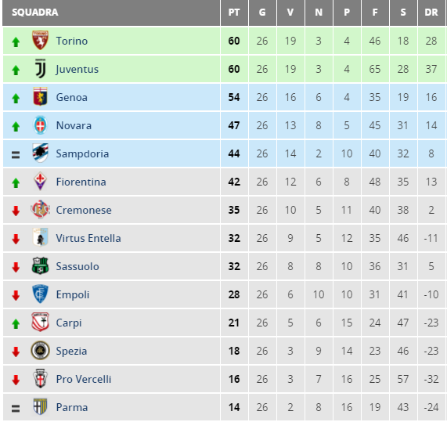
Task: Click the Fiorentina lily crest
Action: 40,181
